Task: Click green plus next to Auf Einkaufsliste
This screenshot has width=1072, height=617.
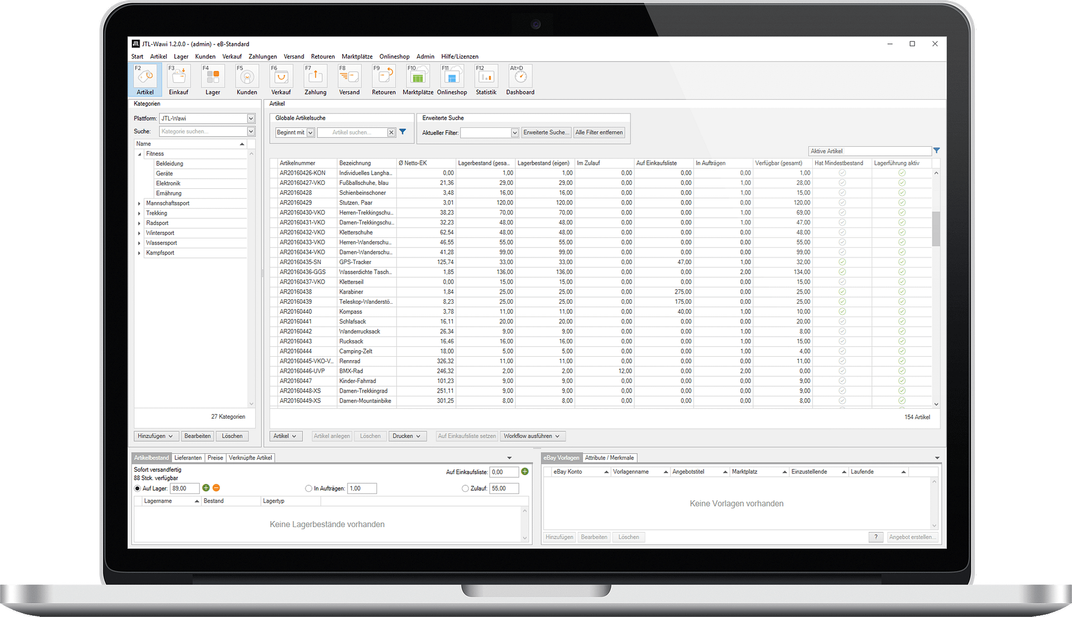Action: [525, 472]
